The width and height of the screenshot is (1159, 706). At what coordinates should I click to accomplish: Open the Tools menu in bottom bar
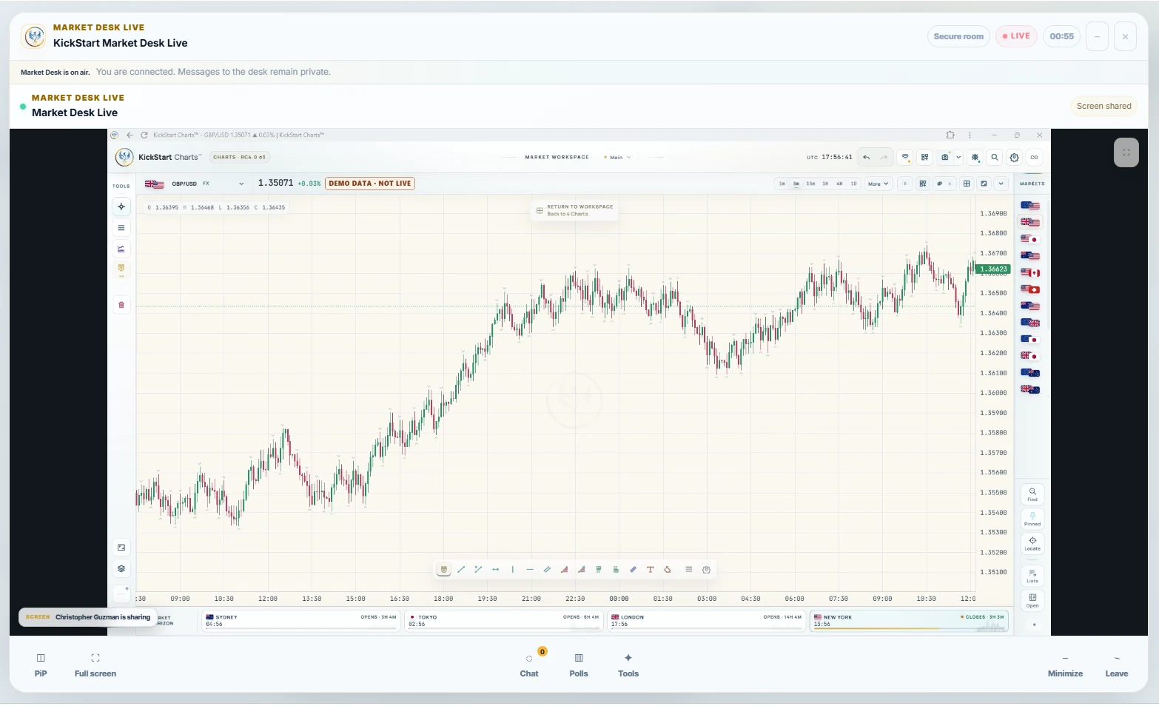tap(628, 665)
